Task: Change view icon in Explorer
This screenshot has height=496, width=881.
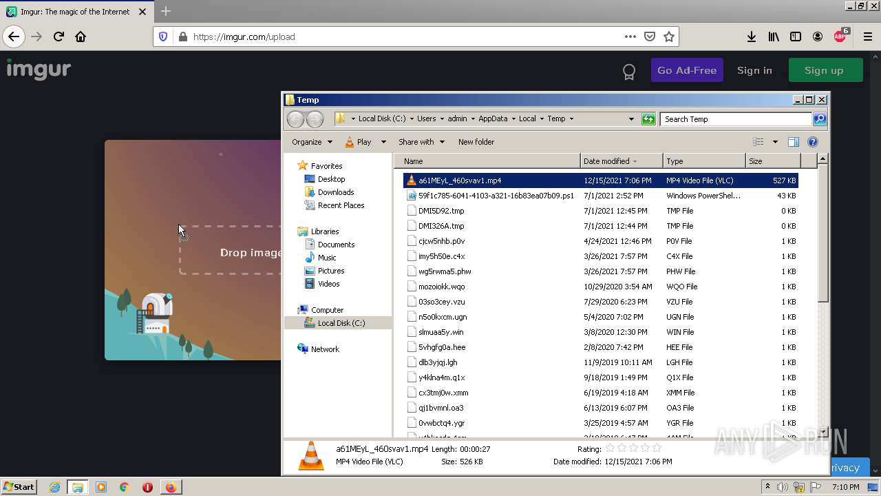Action: point(758,142)
